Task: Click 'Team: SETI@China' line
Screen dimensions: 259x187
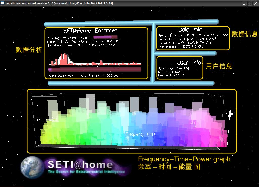Action: 169,72
